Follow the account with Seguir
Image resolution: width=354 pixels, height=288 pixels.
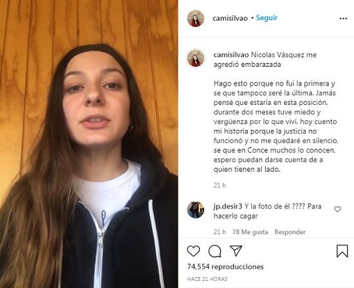pos(266,18)
